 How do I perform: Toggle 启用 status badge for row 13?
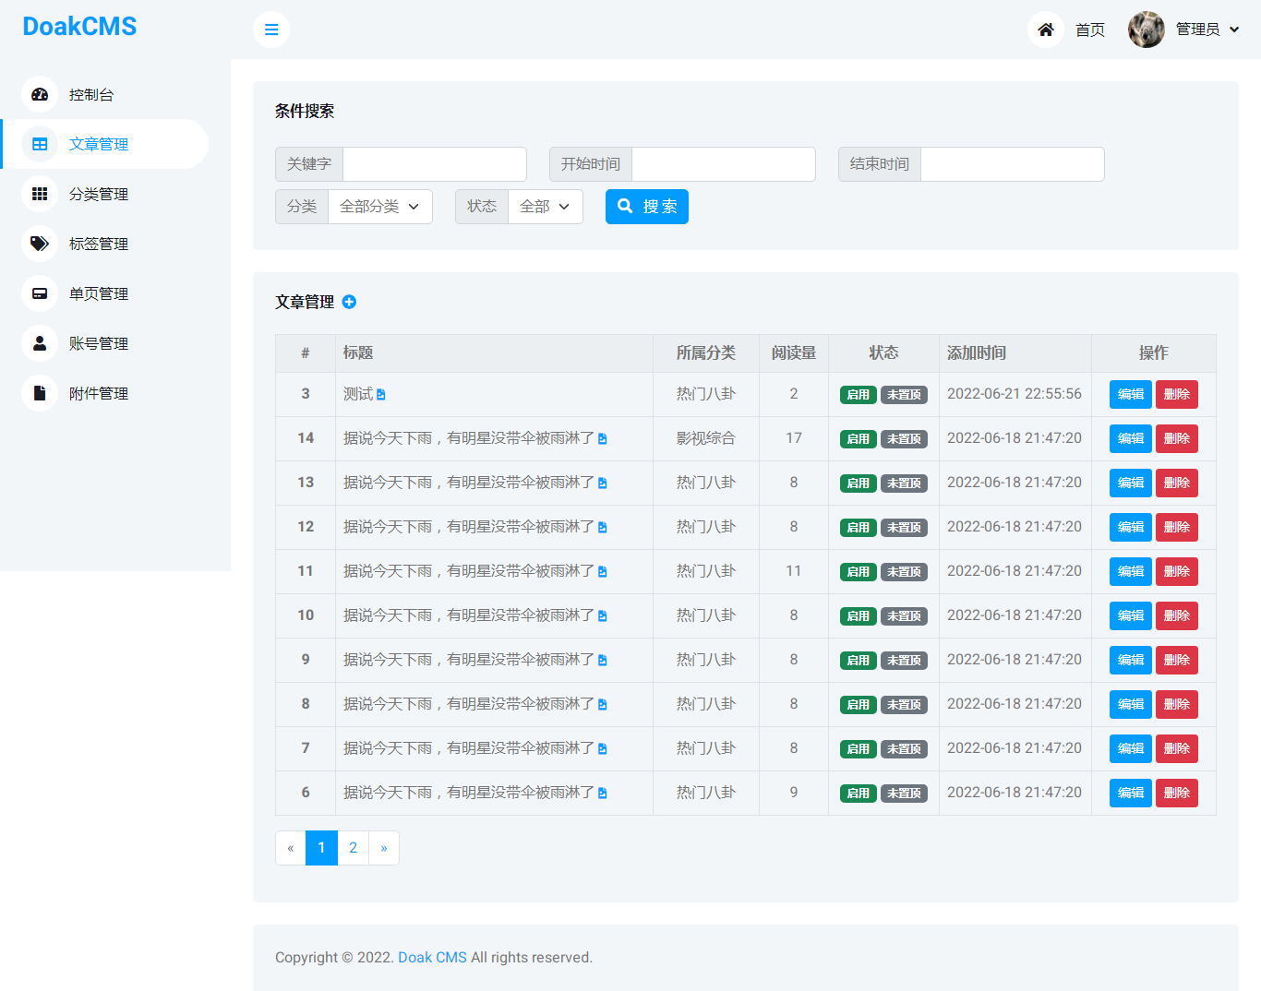(x=859, y=484)
